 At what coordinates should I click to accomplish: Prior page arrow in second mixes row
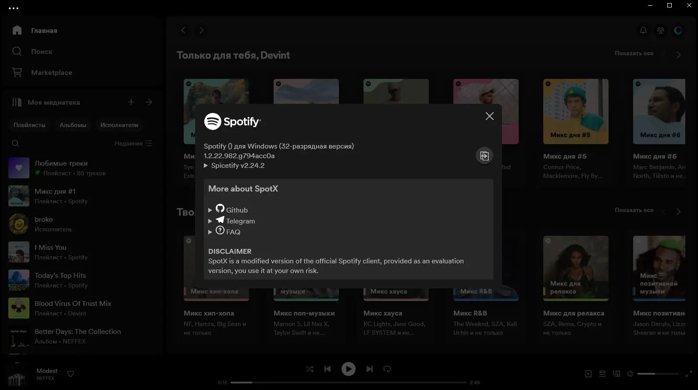(664, 212)
